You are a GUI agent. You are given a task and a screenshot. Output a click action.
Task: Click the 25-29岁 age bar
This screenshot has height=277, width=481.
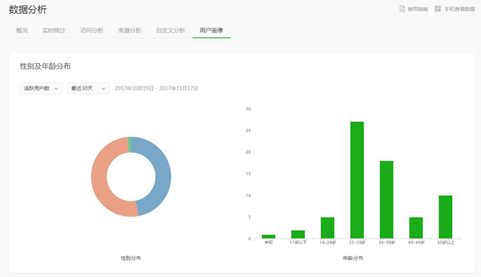coord(357,180)
